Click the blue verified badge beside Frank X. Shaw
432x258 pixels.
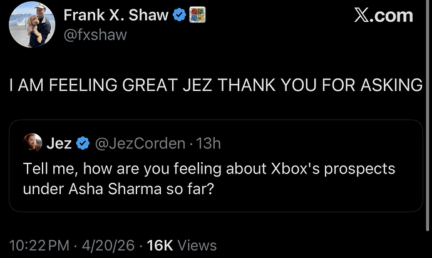pyautogui.click(x=179, y=14)
